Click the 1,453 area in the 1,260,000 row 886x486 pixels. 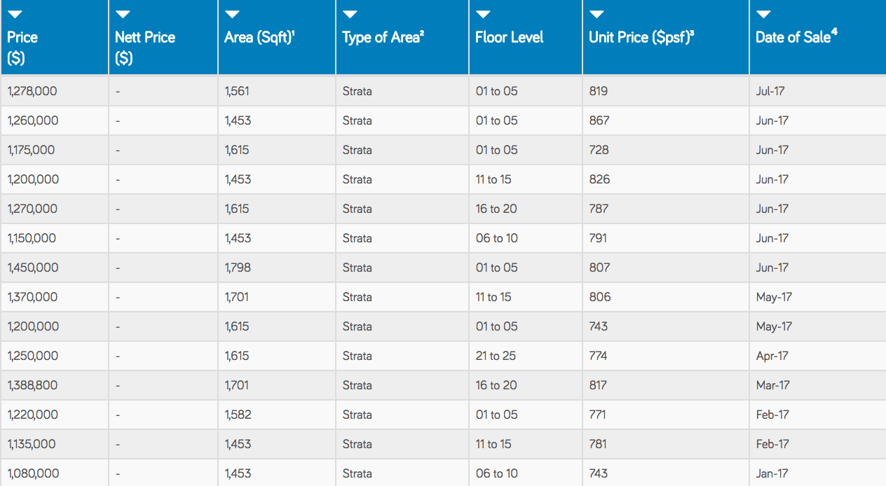click(238, 120)
